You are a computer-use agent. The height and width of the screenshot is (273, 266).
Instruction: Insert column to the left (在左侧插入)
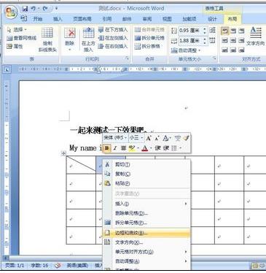(x=113, y=38)
